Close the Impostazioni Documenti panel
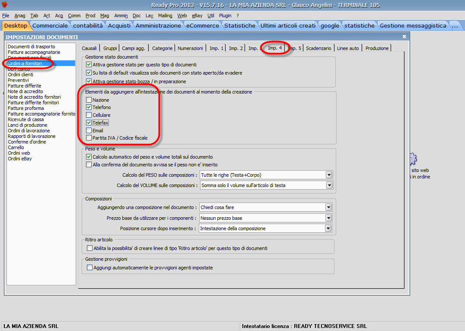 404,36
